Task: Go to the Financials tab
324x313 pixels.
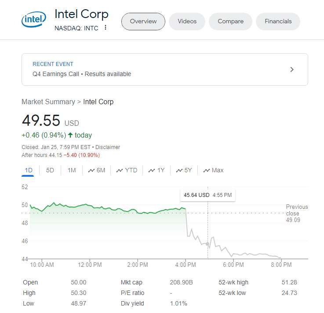Action: [x=278, y=22]
